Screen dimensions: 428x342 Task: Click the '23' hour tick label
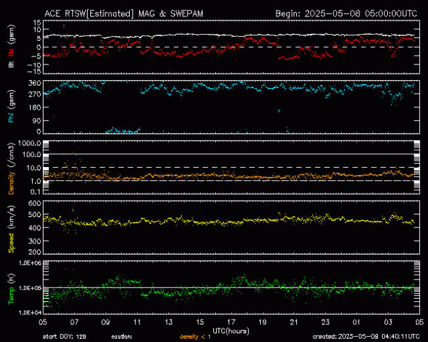325,322
